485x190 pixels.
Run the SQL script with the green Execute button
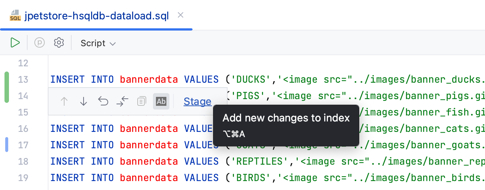coord(15,43)
